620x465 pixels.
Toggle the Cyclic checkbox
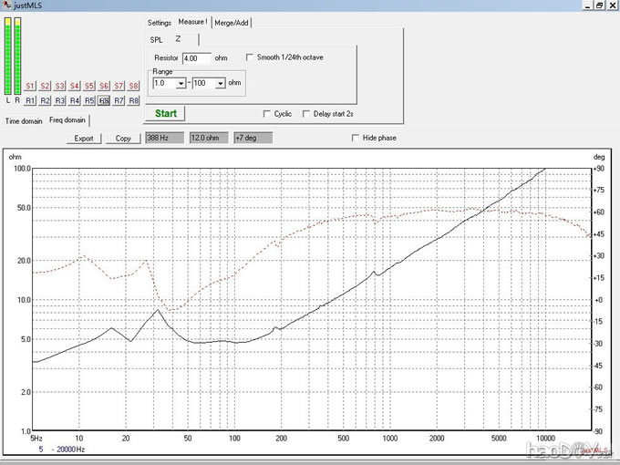(x=266, y=114)
